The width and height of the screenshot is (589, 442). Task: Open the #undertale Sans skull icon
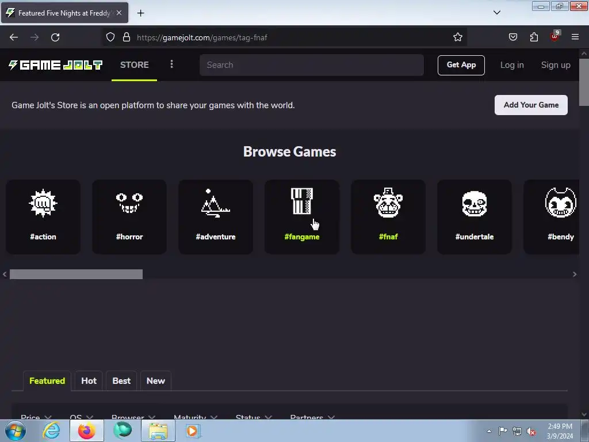(475, 203)
